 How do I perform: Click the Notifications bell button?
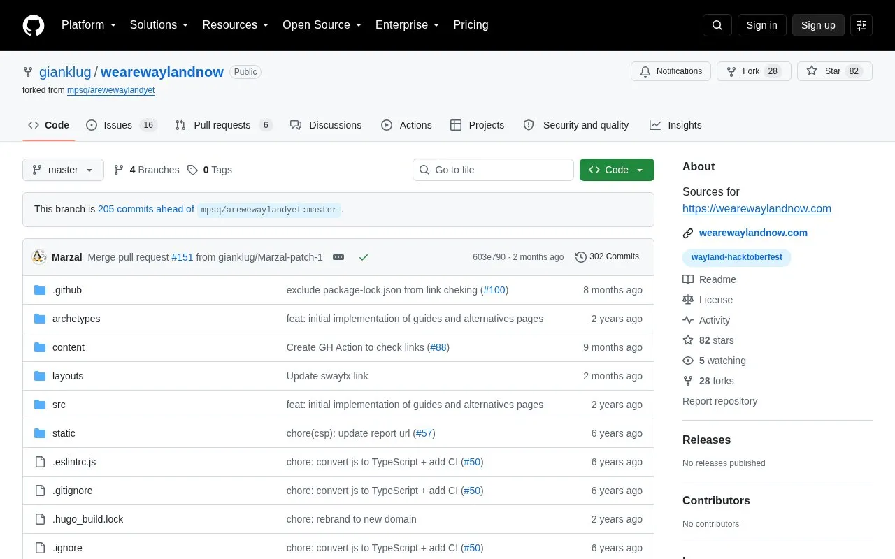(671, 71)
